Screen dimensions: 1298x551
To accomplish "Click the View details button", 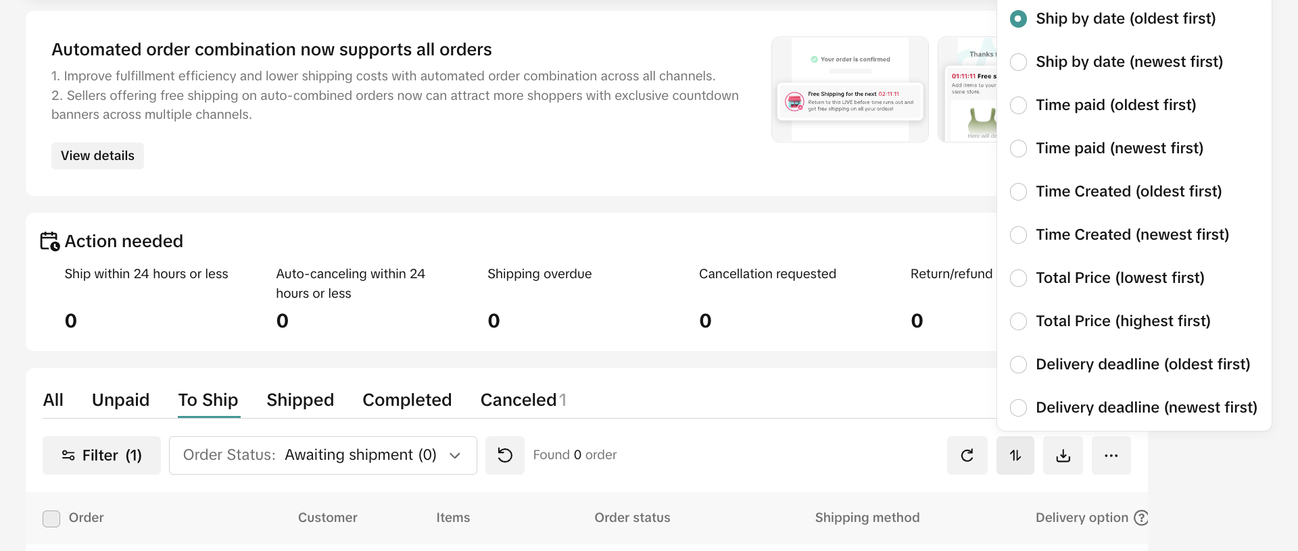I will 97,156.
